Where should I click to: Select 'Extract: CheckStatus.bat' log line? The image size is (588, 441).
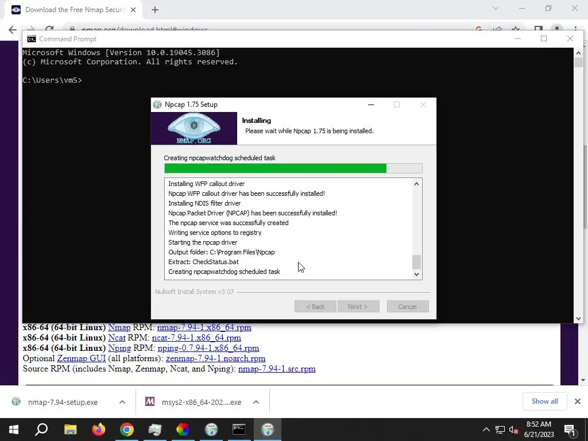coord(203,262)
